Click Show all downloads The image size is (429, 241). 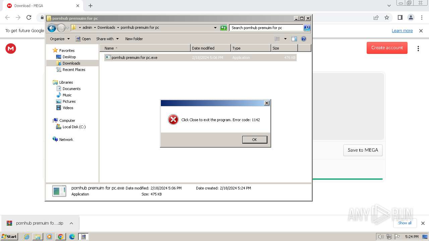405,223
